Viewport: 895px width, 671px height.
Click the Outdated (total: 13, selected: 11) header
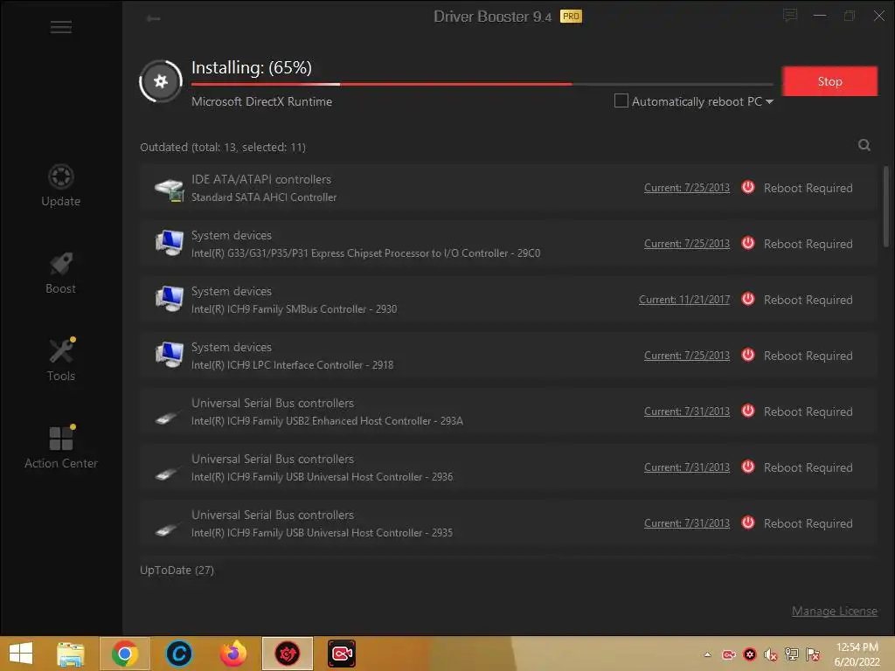(x=223, y=147)
